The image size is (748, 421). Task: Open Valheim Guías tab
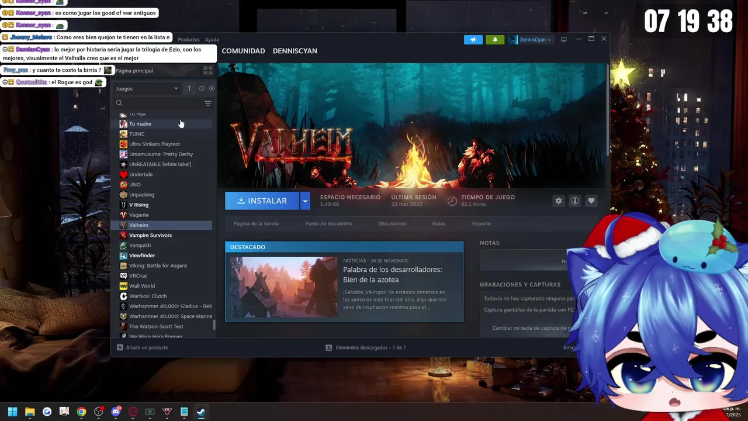pyautogui.click(x=439, y=223)
